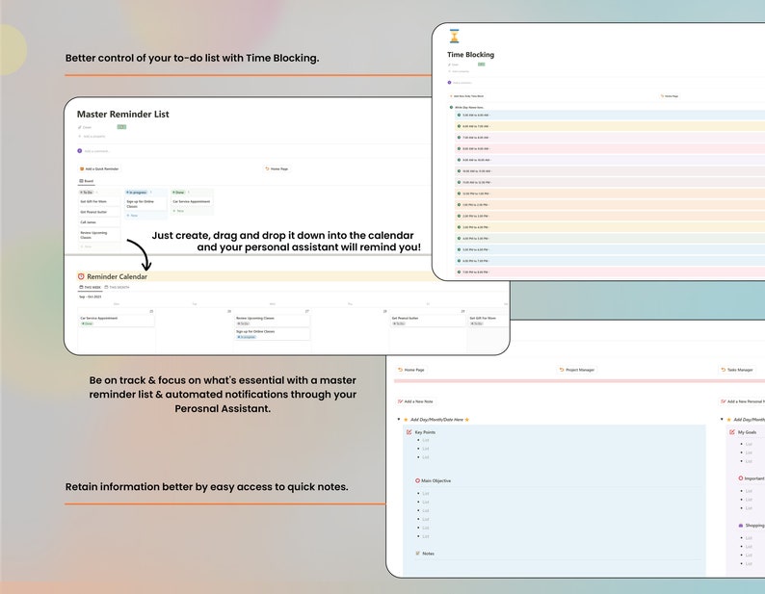Click the purple avatar icon in Master Reminder List comment
Image resolution: width=765 pixels, height=594 pixels.
click(80, 151)
